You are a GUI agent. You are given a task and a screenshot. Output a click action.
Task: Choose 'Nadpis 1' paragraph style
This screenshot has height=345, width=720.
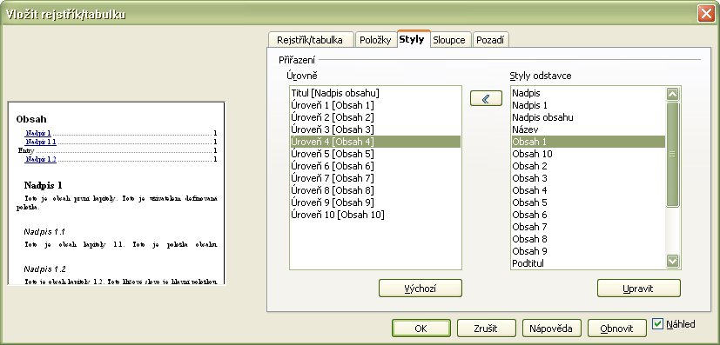pos(589,105)
